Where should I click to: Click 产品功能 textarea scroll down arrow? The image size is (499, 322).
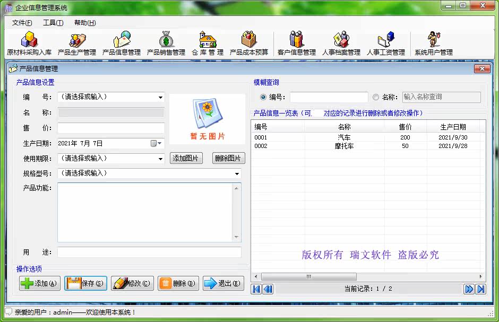click(x=236, y=237)
